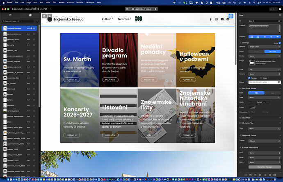Image resolution: width=283 pixels, height=182 pixels.
Task: Click the background image thumbnail in Settings
Action: [x=252, y=63]
